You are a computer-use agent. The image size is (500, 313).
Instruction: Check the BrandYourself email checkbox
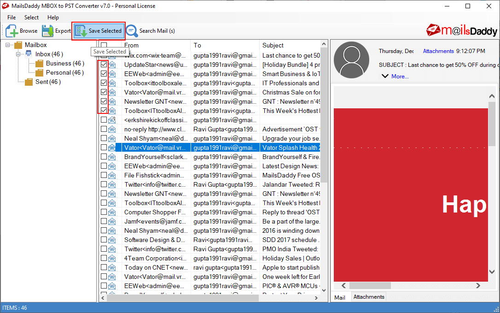click(104, 157)
